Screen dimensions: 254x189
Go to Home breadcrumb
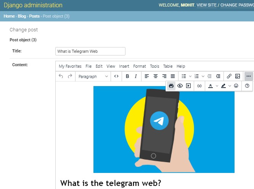9,16
